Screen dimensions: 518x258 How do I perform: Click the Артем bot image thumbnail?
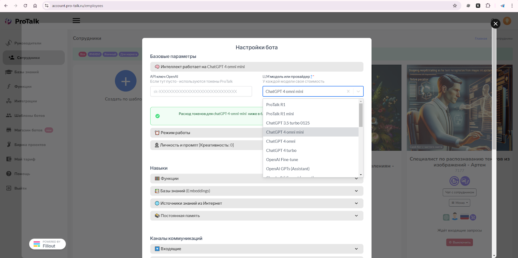click(x=460, y=107)
